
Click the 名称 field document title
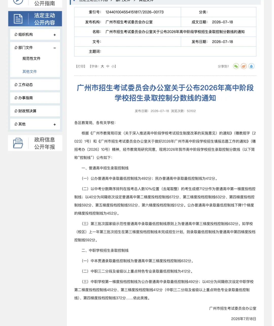click(x=175, y=32)
